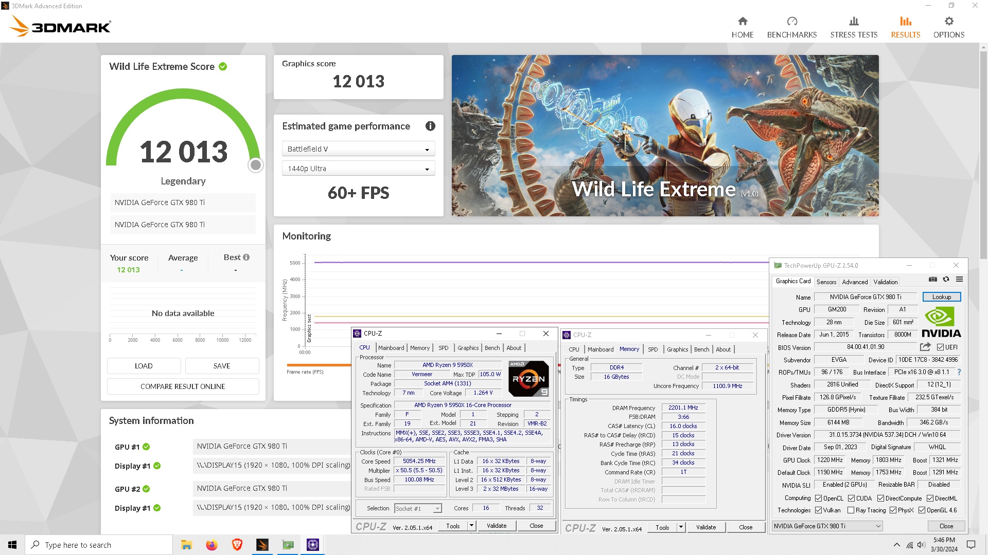Click the 3DMark logo

61,26
